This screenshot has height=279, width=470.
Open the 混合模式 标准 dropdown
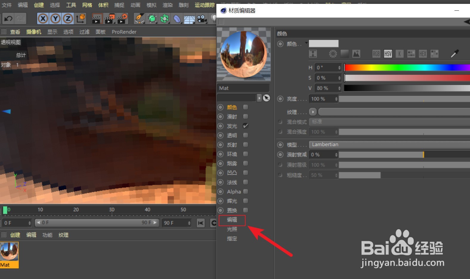[x=389, y=122]
